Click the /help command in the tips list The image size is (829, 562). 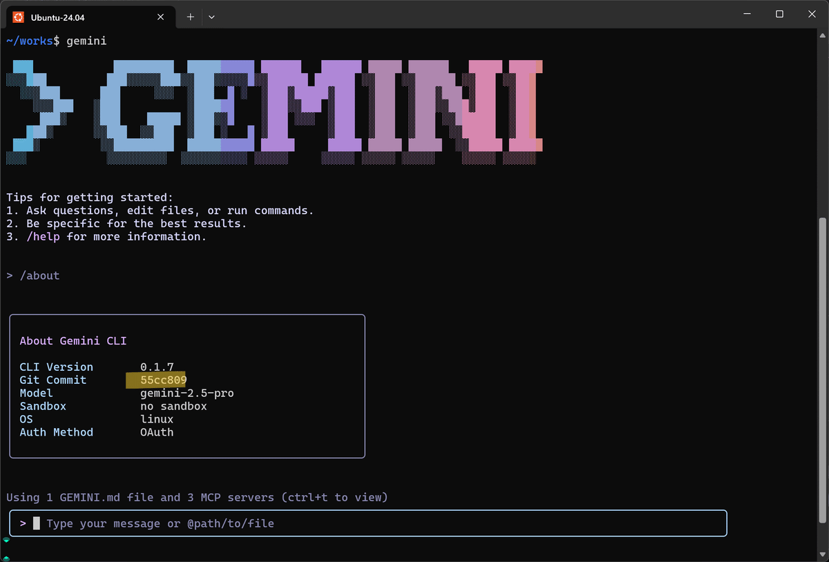44,236
